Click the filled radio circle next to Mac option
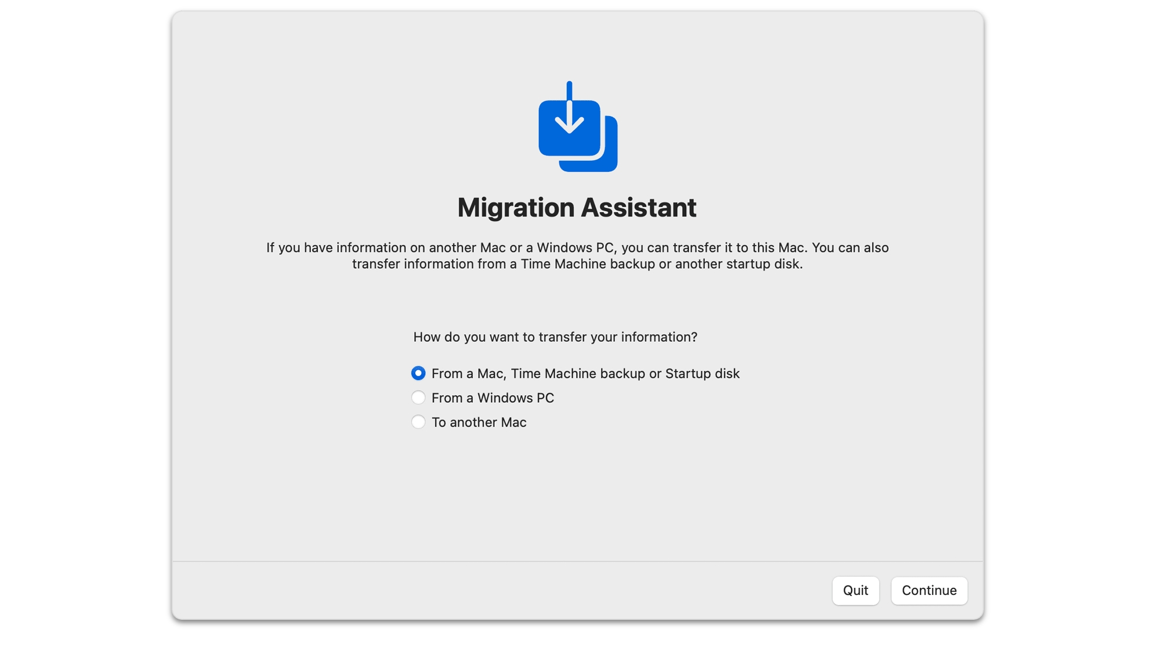This screenshot has width=1155, height=650. pos(418,374)
